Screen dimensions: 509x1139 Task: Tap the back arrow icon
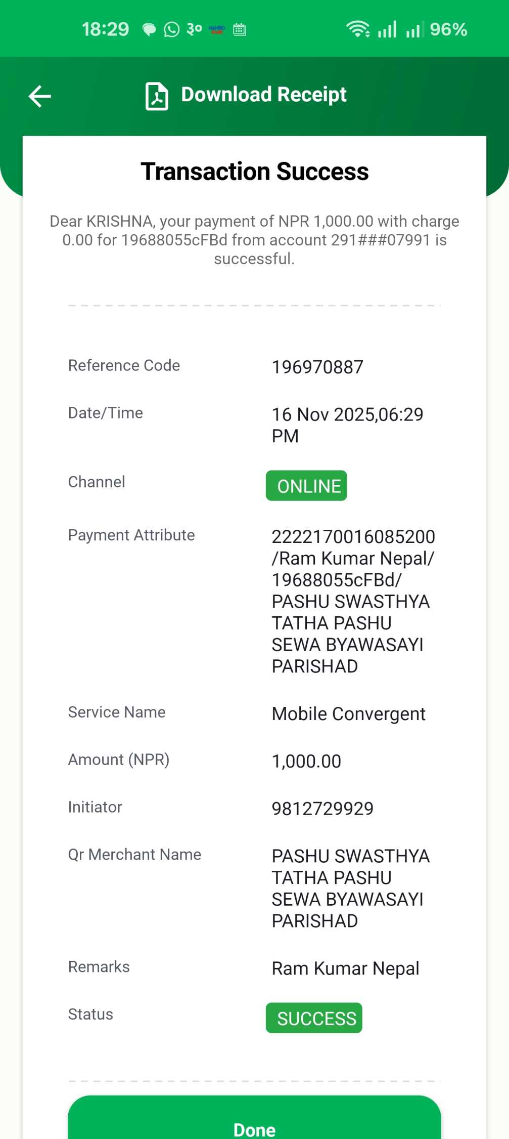click(x=39, y=96)
